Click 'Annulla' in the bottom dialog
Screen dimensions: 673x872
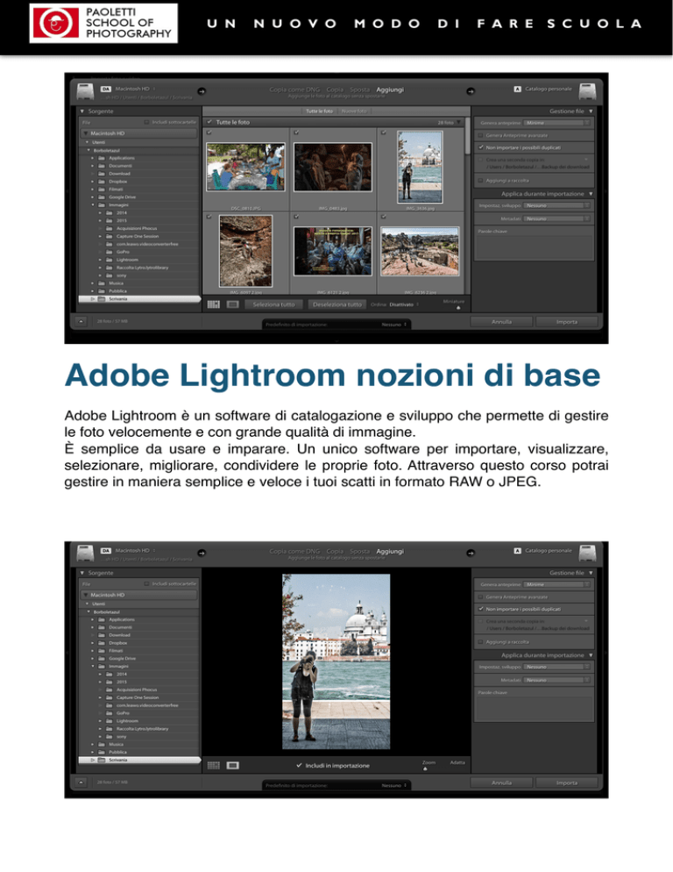501,783
